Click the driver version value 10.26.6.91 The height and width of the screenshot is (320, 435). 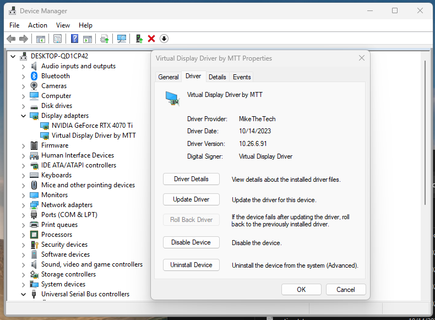pos(253,144)
